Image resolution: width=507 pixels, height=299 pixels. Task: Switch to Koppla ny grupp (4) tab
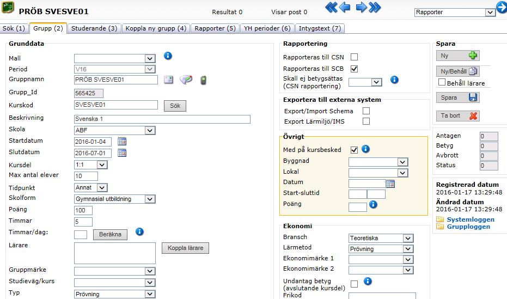tap(156, 28)
